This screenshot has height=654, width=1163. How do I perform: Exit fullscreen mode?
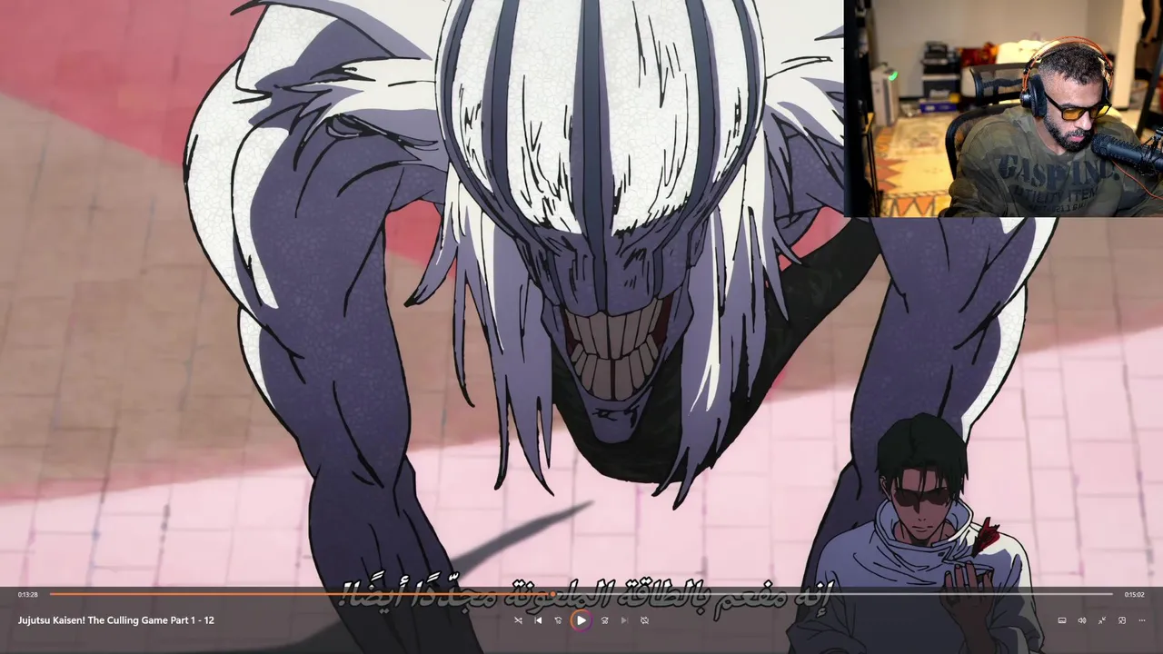(x=1102, y=620)
